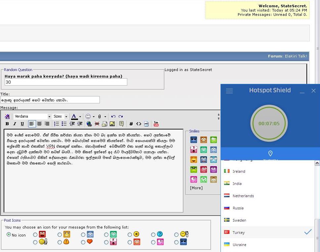Screen dimensions: 320x252
Task: Insert the smiley face toolbar icon
Action: click(88, 116)
